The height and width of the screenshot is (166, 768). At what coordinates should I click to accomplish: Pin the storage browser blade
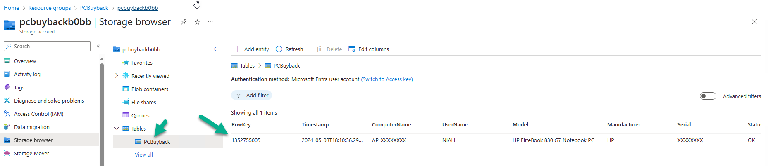[x=184, y=22]
